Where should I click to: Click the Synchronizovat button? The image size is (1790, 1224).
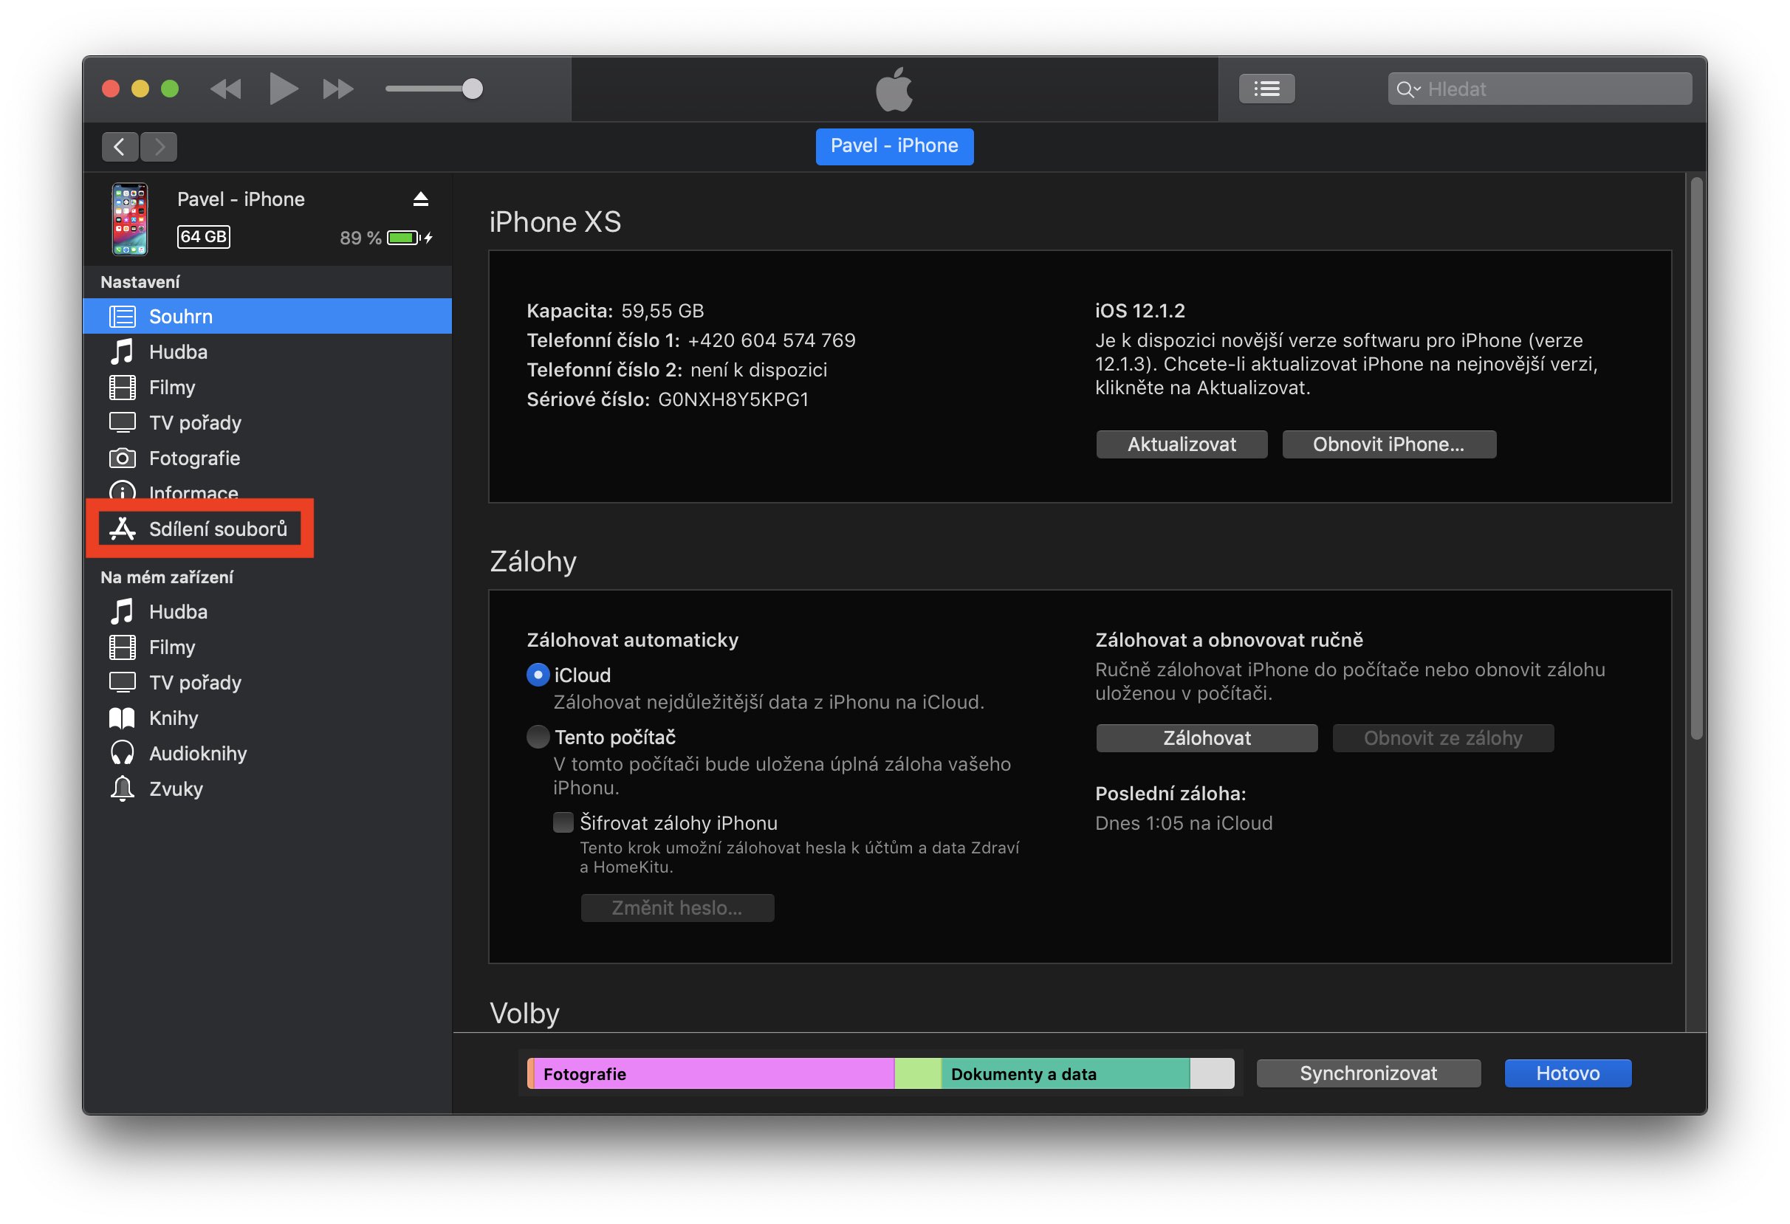(x=1368, y=1073)
